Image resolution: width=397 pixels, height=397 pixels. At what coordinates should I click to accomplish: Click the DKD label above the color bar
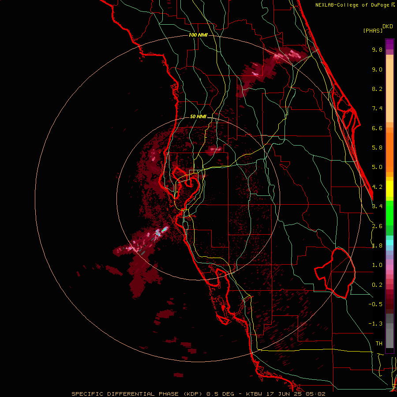click(x=388, y=26)
